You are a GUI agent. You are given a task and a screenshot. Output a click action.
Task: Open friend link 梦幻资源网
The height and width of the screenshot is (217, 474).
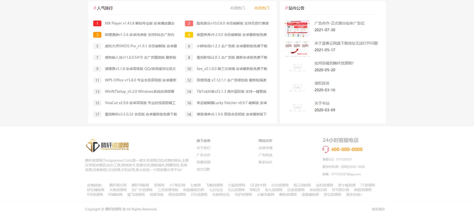point(332,195)
